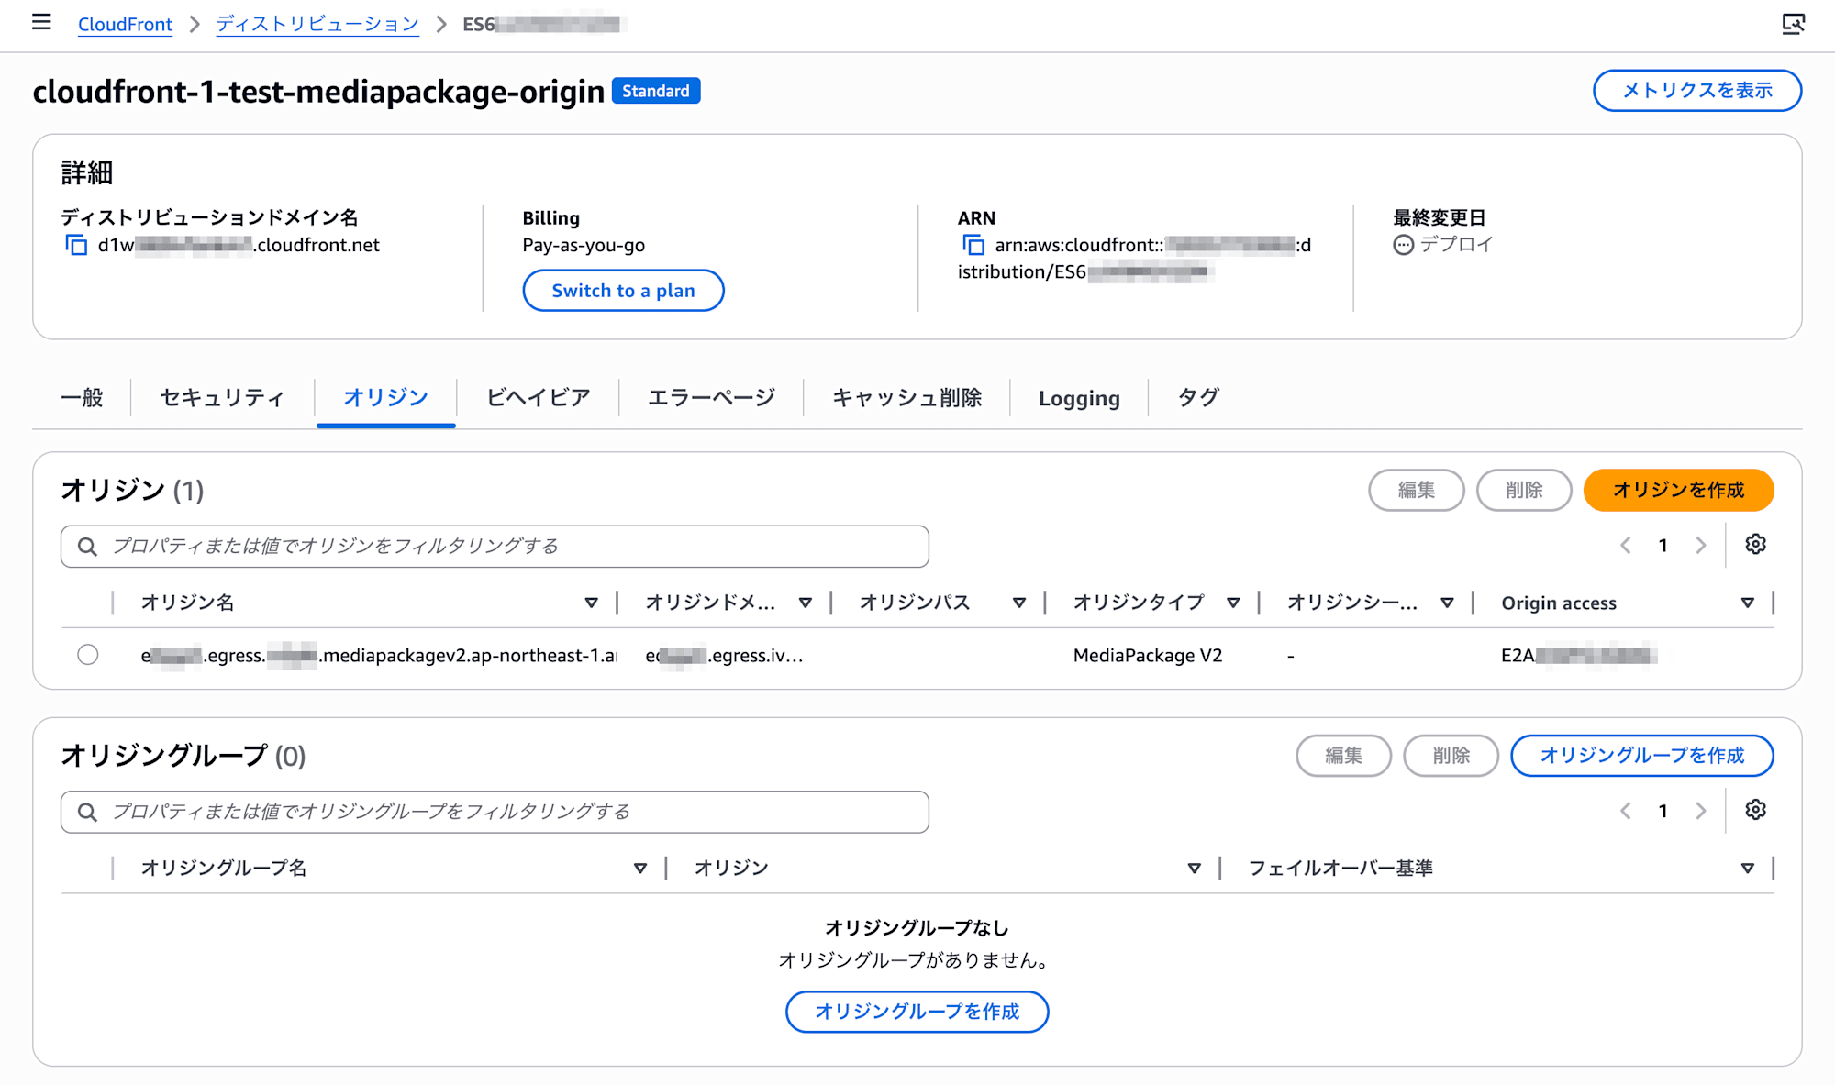Sort by オリジン名 column arrow
This screenshot has width=1835, height=1085.
(592, 603)
